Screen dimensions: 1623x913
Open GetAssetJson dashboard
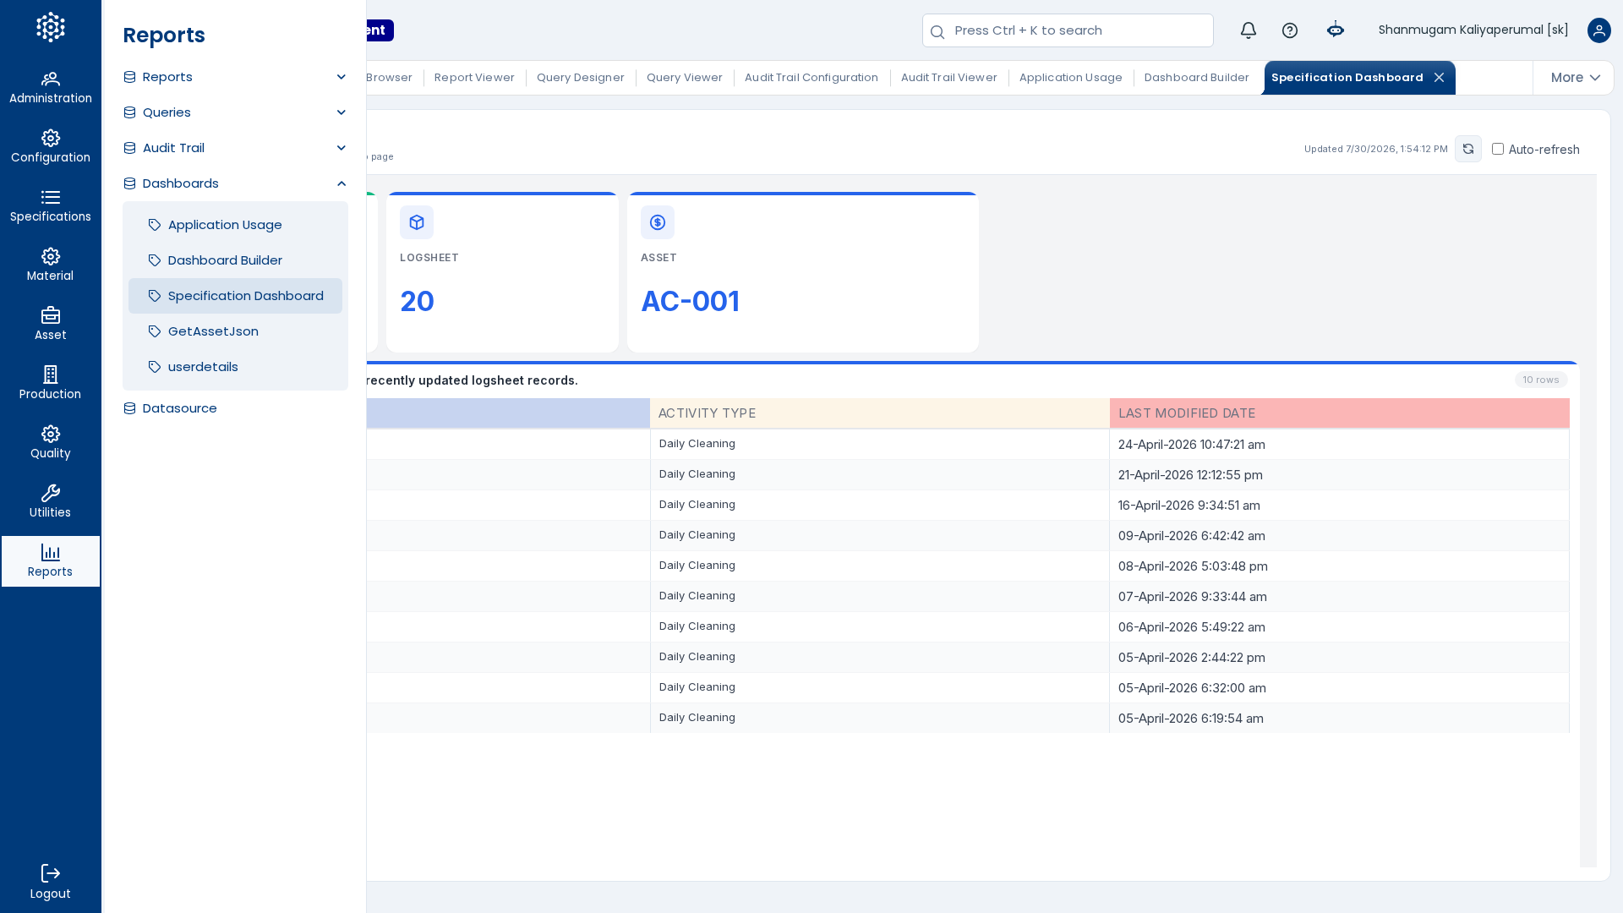(235, 331)
